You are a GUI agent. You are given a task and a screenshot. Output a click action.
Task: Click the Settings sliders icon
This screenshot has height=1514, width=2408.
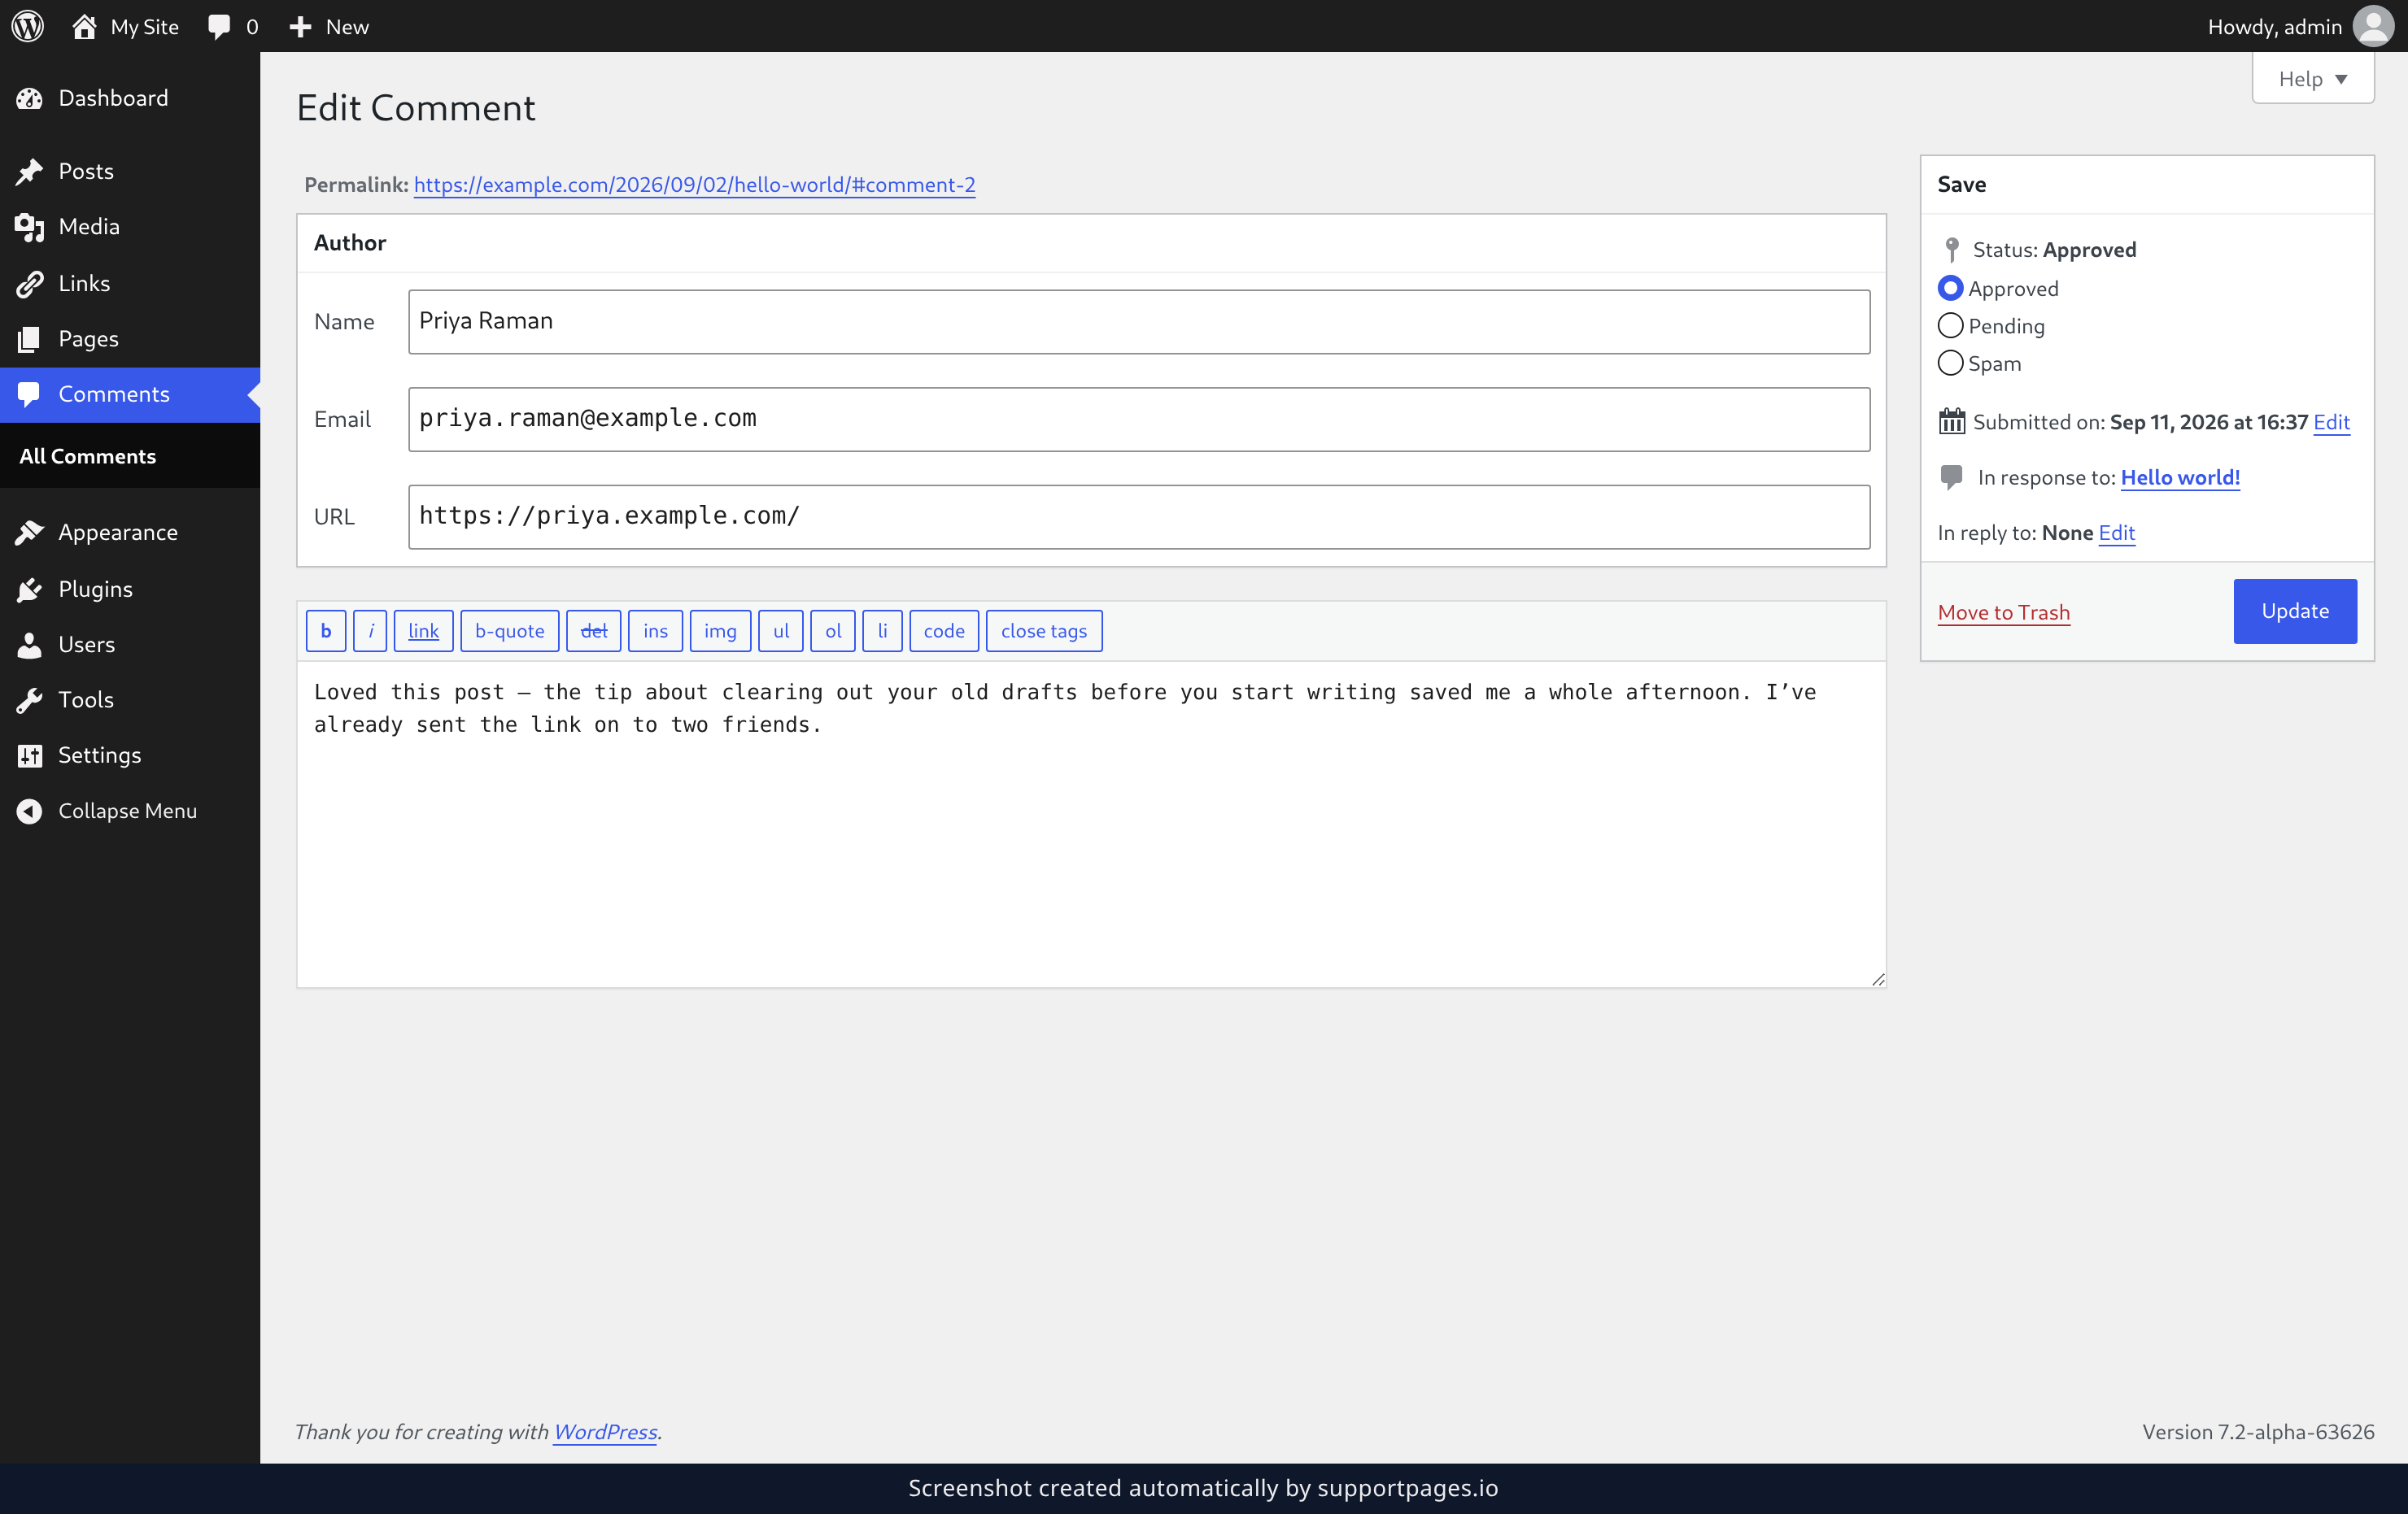tap(29, 755)
